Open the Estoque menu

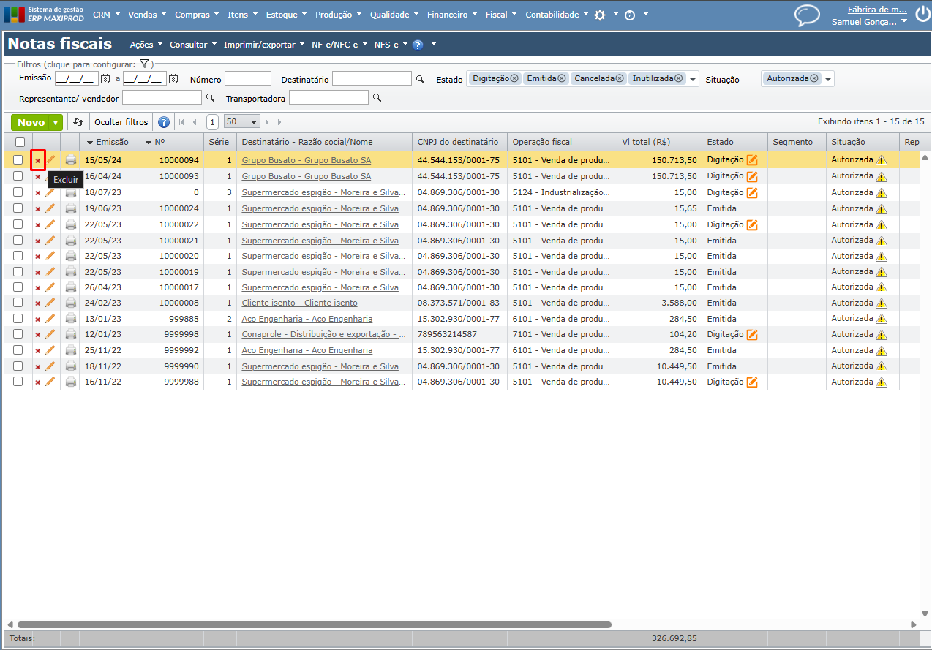(x=288, y=15)
